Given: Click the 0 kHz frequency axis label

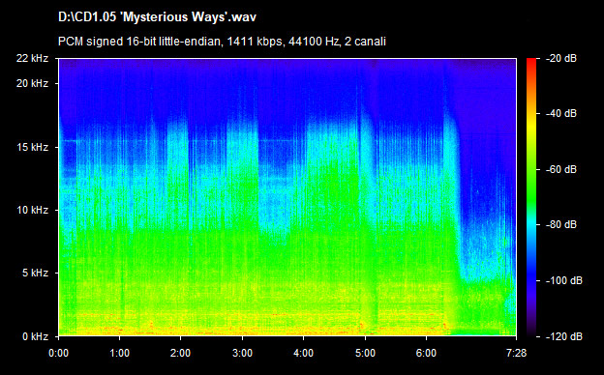Looking at the screenshot, I should click(35, 337).
